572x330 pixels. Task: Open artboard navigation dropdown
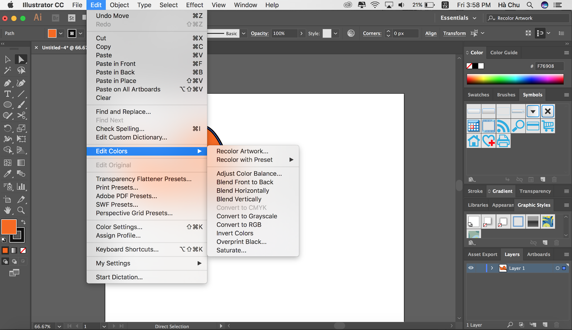[104, 326]
